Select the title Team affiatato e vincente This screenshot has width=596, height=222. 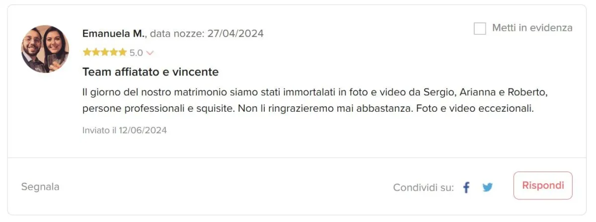(x=150, y=72)
